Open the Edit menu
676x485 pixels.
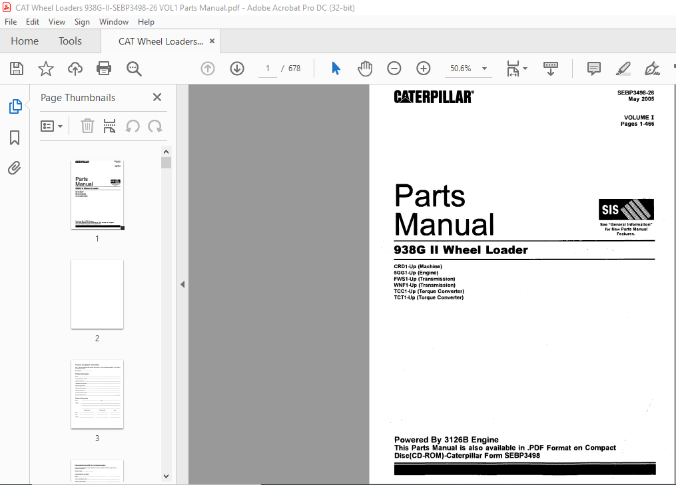(x=33, y=22)
